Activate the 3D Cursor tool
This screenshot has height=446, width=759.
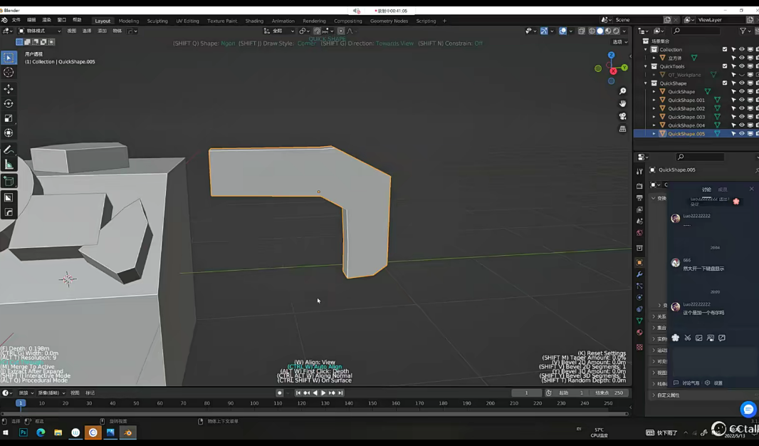click(x=9, y=72)
